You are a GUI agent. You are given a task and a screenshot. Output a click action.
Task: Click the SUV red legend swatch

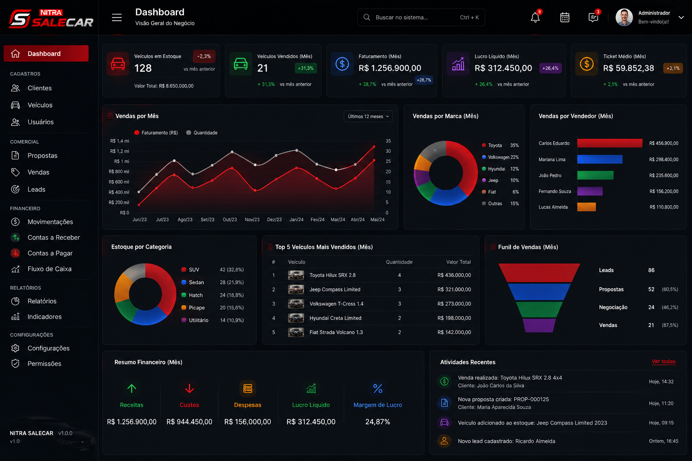(184, 270)
